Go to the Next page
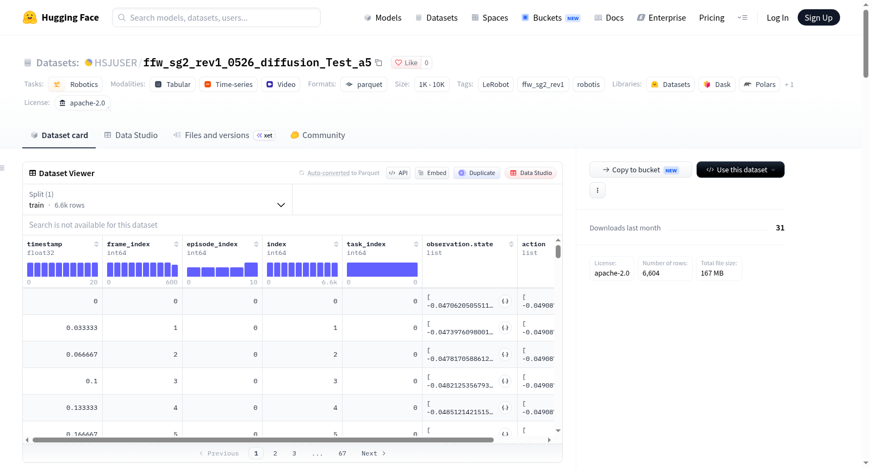The height and width of the screenshot is (468, 870). [374, 453]
